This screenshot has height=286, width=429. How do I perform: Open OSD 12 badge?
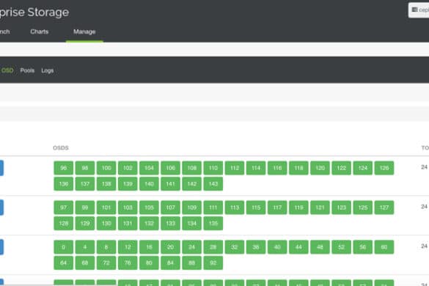[128, 247]
